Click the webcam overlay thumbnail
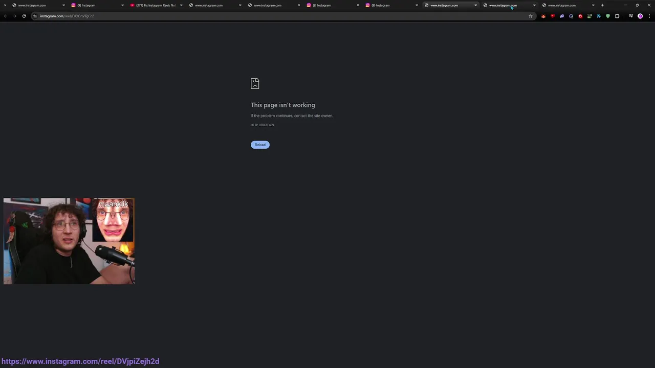The image size is (655, 368). point(69,241)
